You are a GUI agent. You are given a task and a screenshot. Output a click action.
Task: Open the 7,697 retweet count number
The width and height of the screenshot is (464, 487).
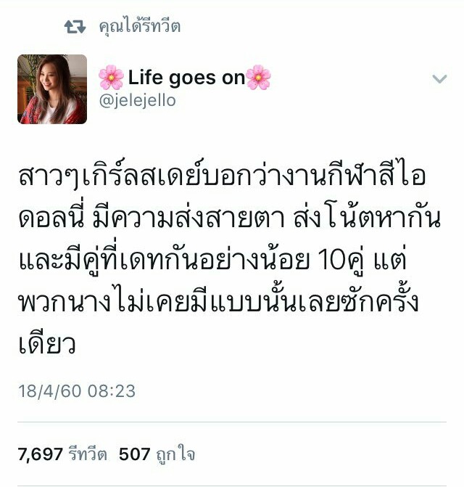(41, 454)
